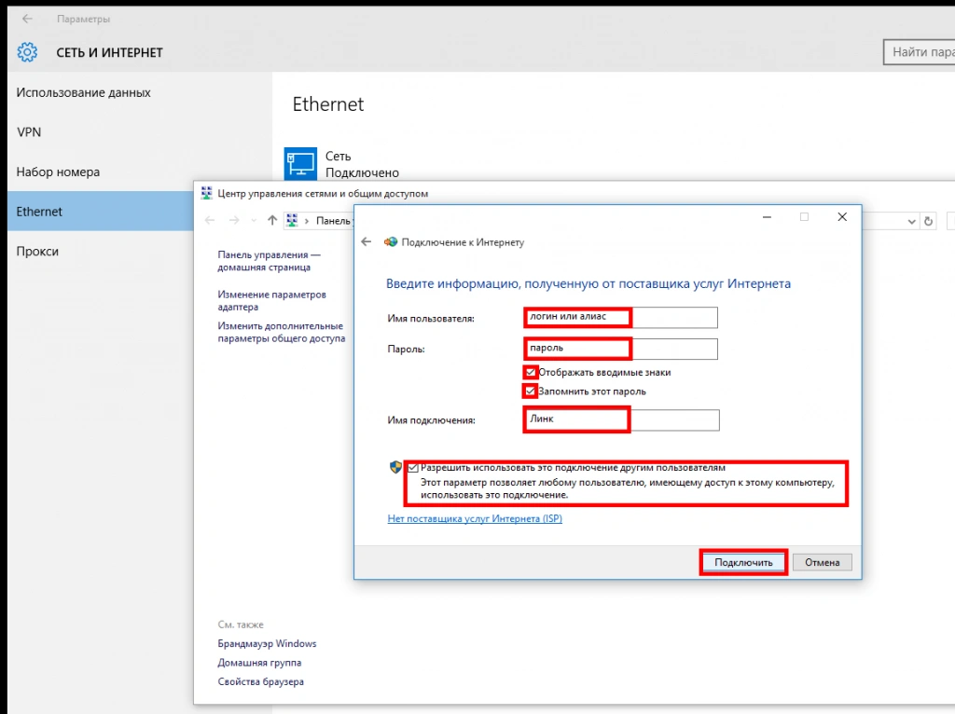Open the address bar history dropdown
955x714 pixels.
pyautogui.click(x=911, y=221)
